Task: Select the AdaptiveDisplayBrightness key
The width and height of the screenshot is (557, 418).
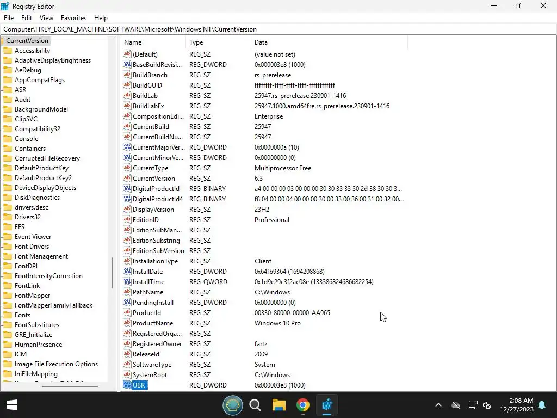Action: tap(53, 60)
